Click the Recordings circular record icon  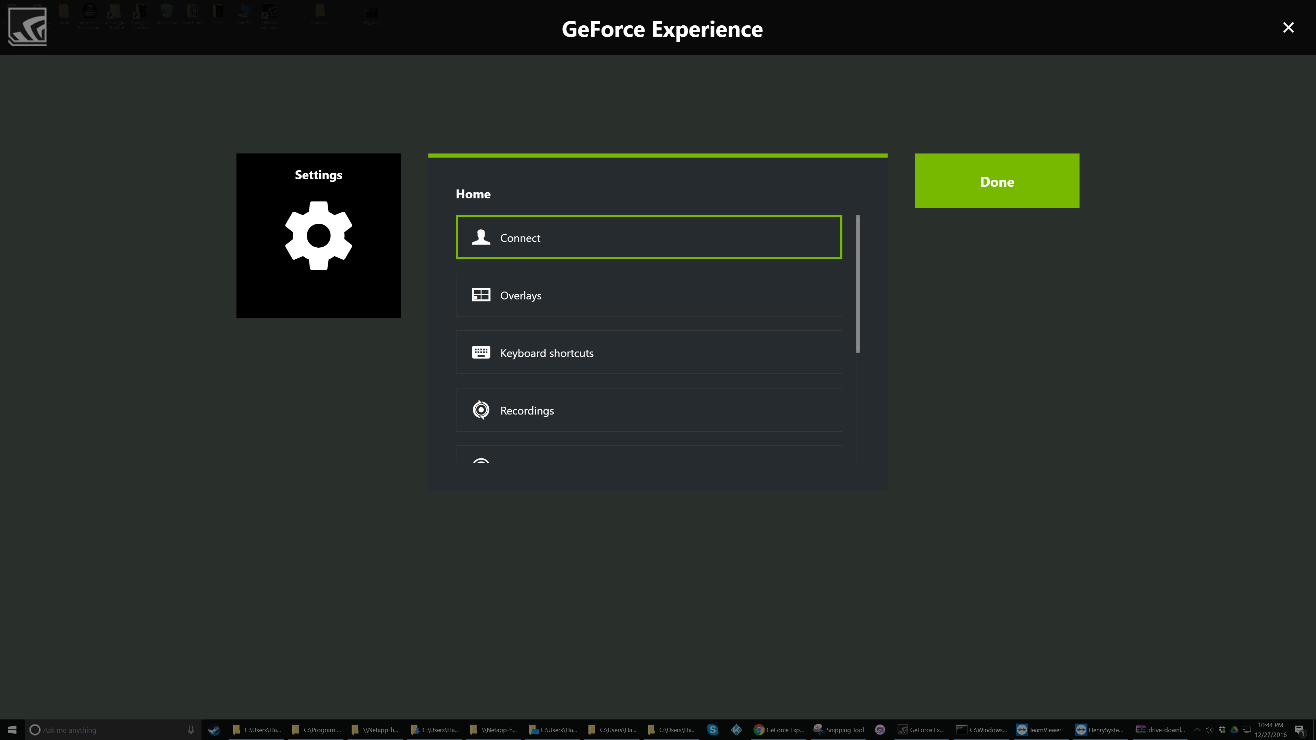pos(481,410)
